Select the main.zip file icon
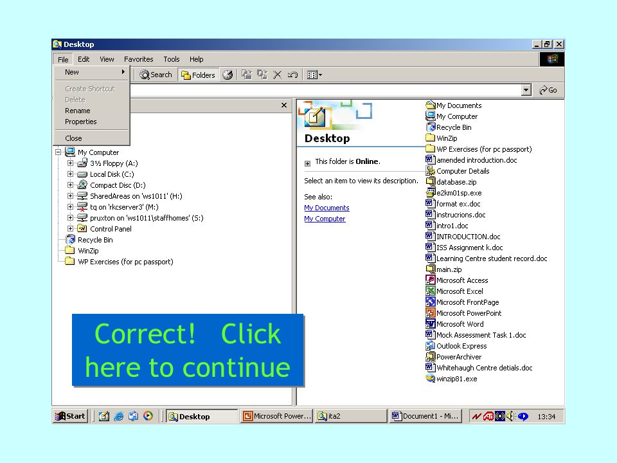Viewport: 617px width, 463px height. click(431, 269)
